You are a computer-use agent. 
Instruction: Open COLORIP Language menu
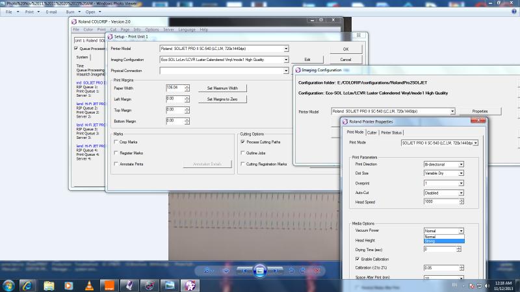coord(187,29)
